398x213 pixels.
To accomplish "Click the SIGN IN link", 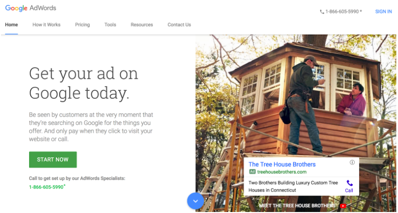I will click(x=383, y=12).
